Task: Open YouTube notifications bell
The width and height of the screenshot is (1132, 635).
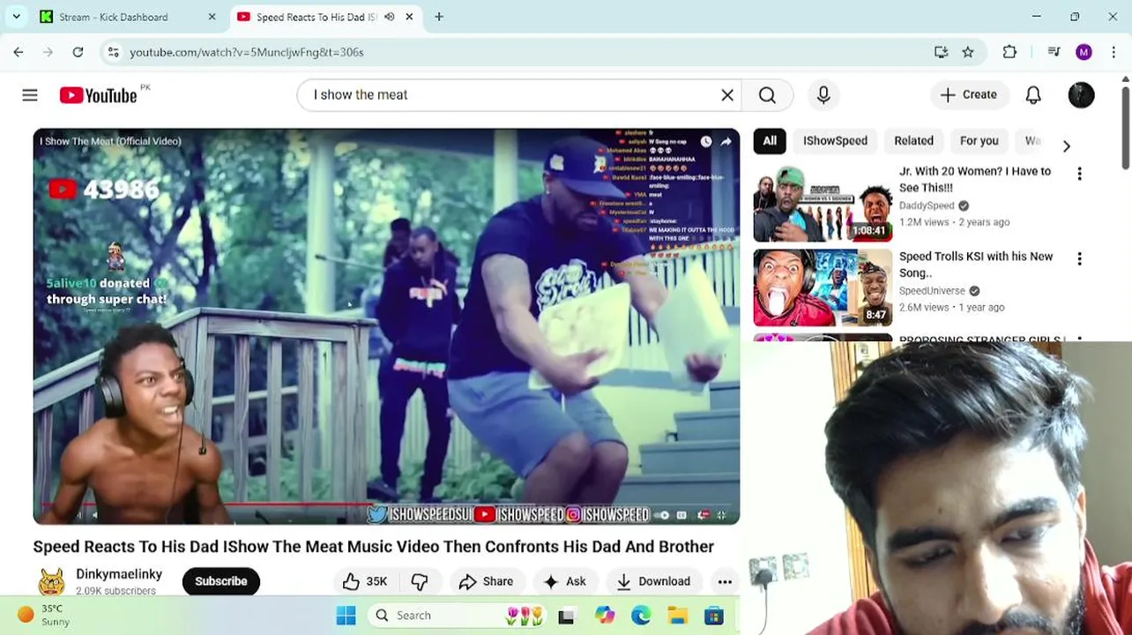Action: pos(1033,95)
